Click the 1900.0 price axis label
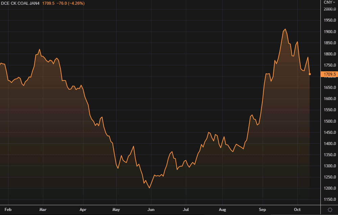This screenshot has height=215, width=338. (330, 32)
